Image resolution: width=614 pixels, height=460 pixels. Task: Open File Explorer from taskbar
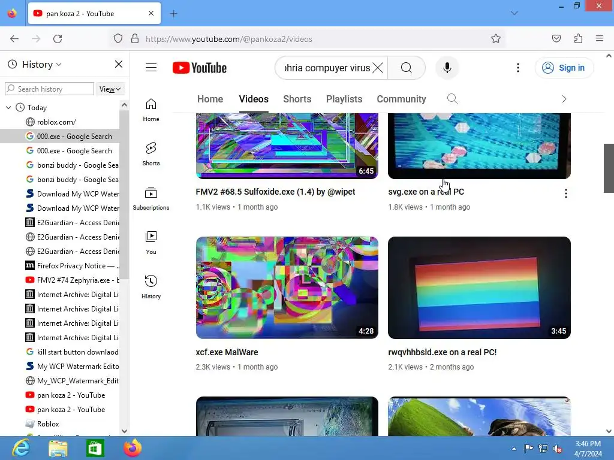tap(58, 448)
